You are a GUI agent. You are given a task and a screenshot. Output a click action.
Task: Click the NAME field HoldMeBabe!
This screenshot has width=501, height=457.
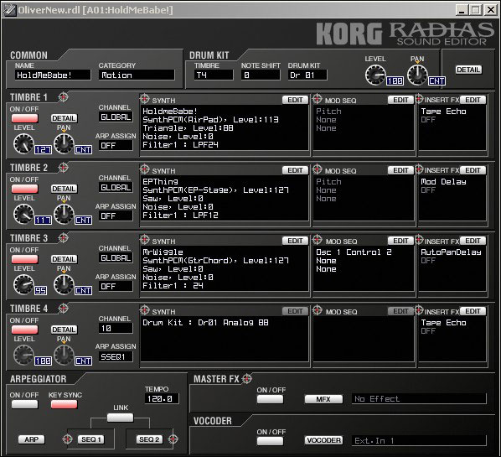(x=53, y=75)
